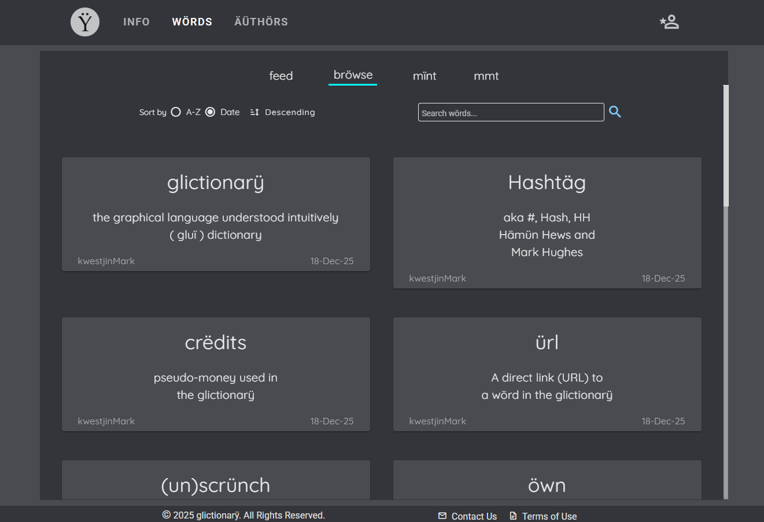Screen dimensions: 764x522
Task: Click the magnifier search icon
Action: [615, 112]
